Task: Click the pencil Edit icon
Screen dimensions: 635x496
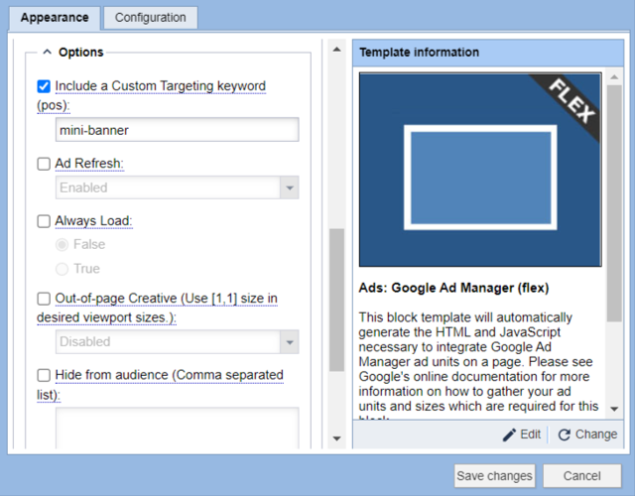Action: (x=510, y=434)
